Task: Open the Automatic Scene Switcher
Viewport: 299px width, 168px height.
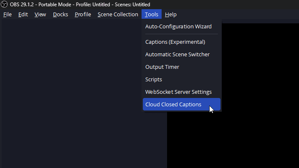Action: pos(177,55)
